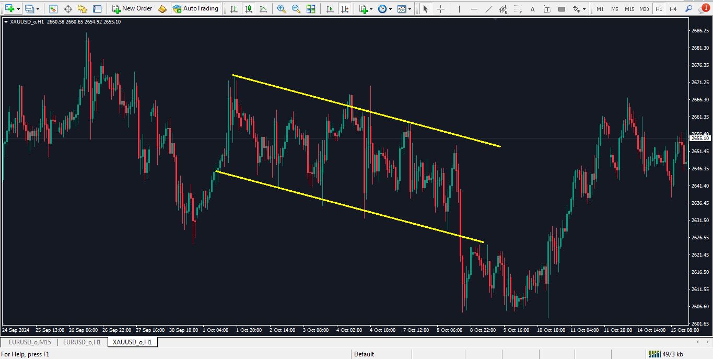
Task: Open the Terminal panel icon
Action: (x=97, y=9)
